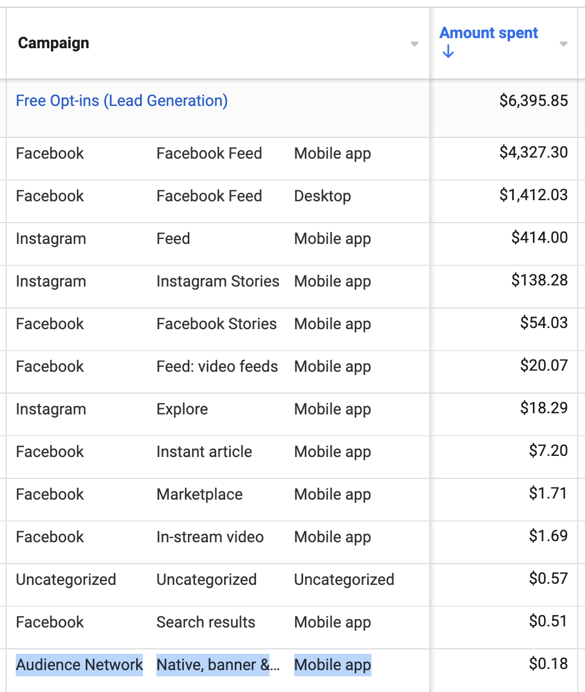585x692 pixels.
Task: Click the Marketplace placement cell
Action: [199, 494]
